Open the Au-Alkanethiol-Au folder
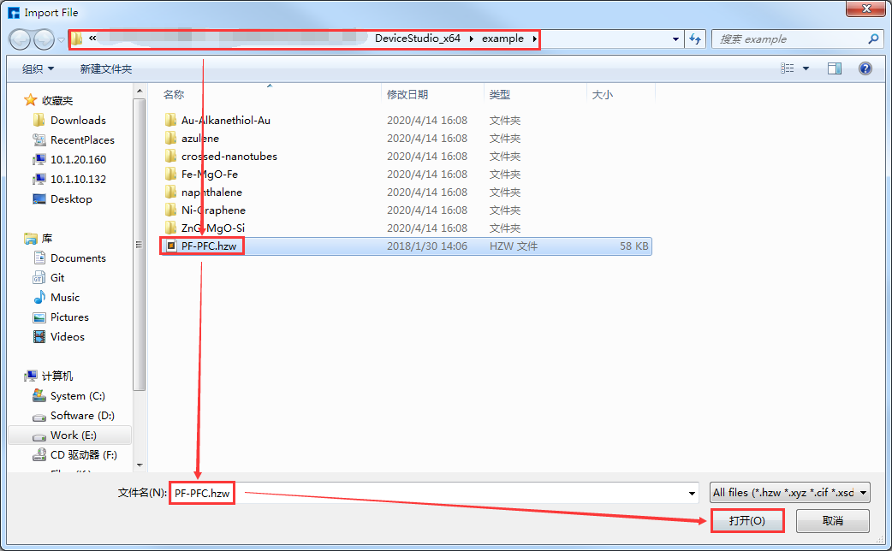This screenshot has width=892, height=551. click(x=225, y=121)
